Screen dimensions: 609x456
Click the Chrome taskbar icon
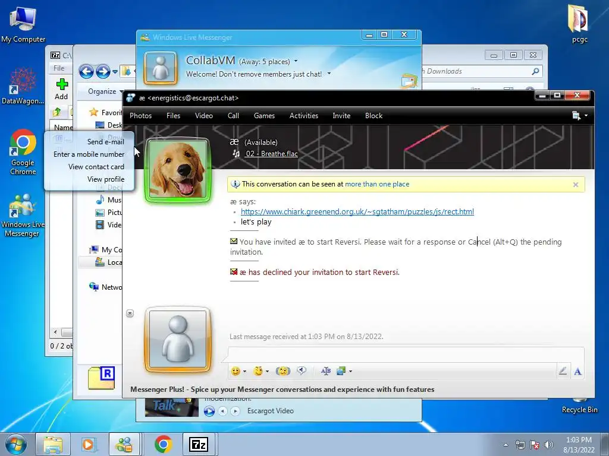tap(164, 444)
